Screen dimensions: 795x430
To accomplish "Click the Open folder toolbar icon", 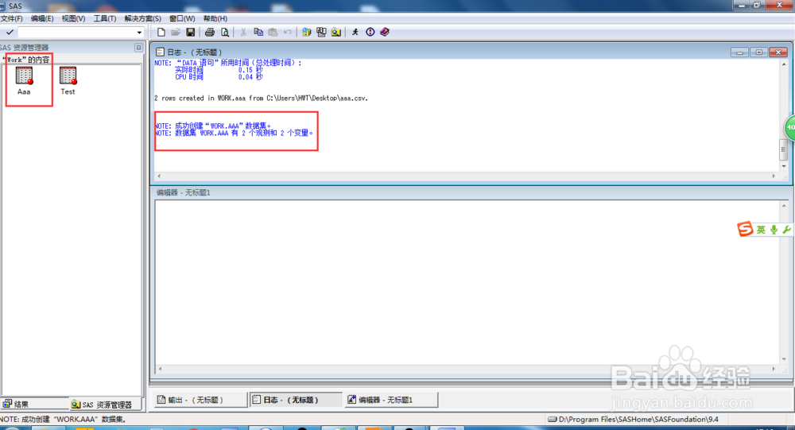I will coord(176,33).
